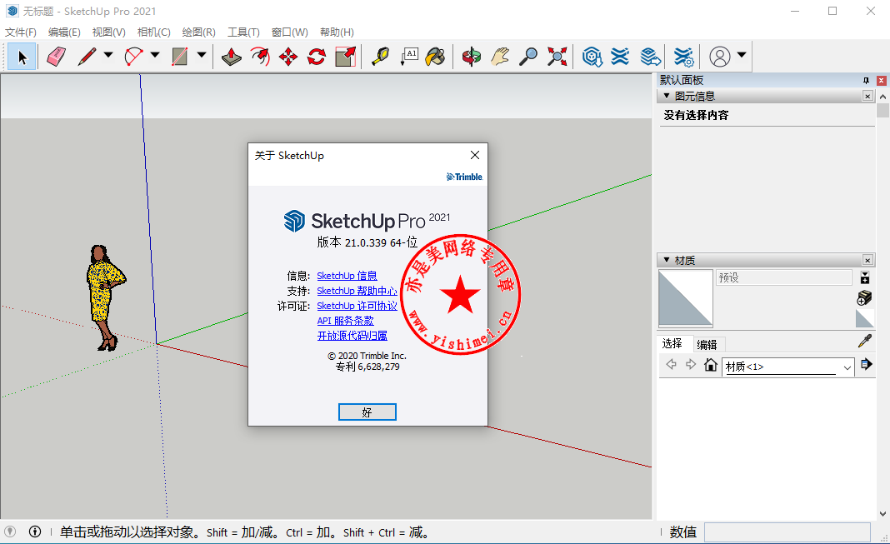Set default material swatch
The width and height of the screenshot is (890, 544).
coord(864,318)
